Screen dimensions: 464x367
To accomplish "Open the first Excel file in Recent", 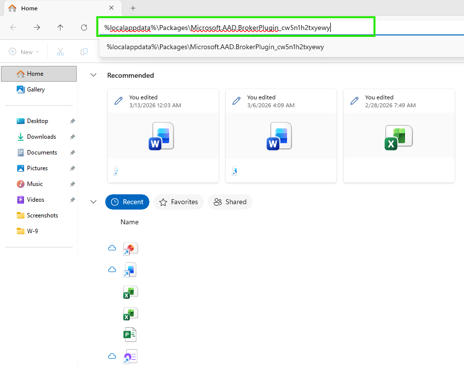I will pos(131,292).
